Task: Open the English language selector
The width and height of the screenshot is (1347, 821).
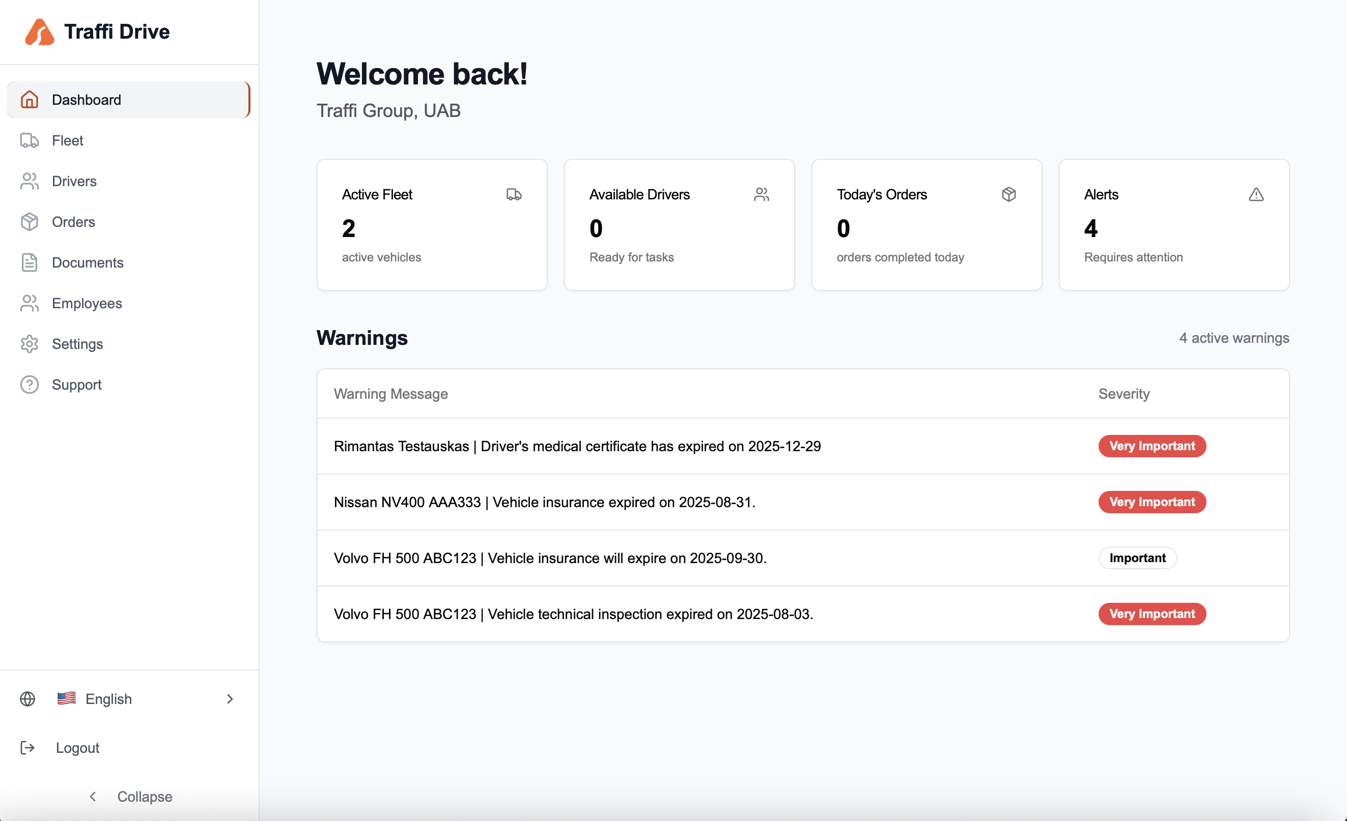Action: (108, 698)
